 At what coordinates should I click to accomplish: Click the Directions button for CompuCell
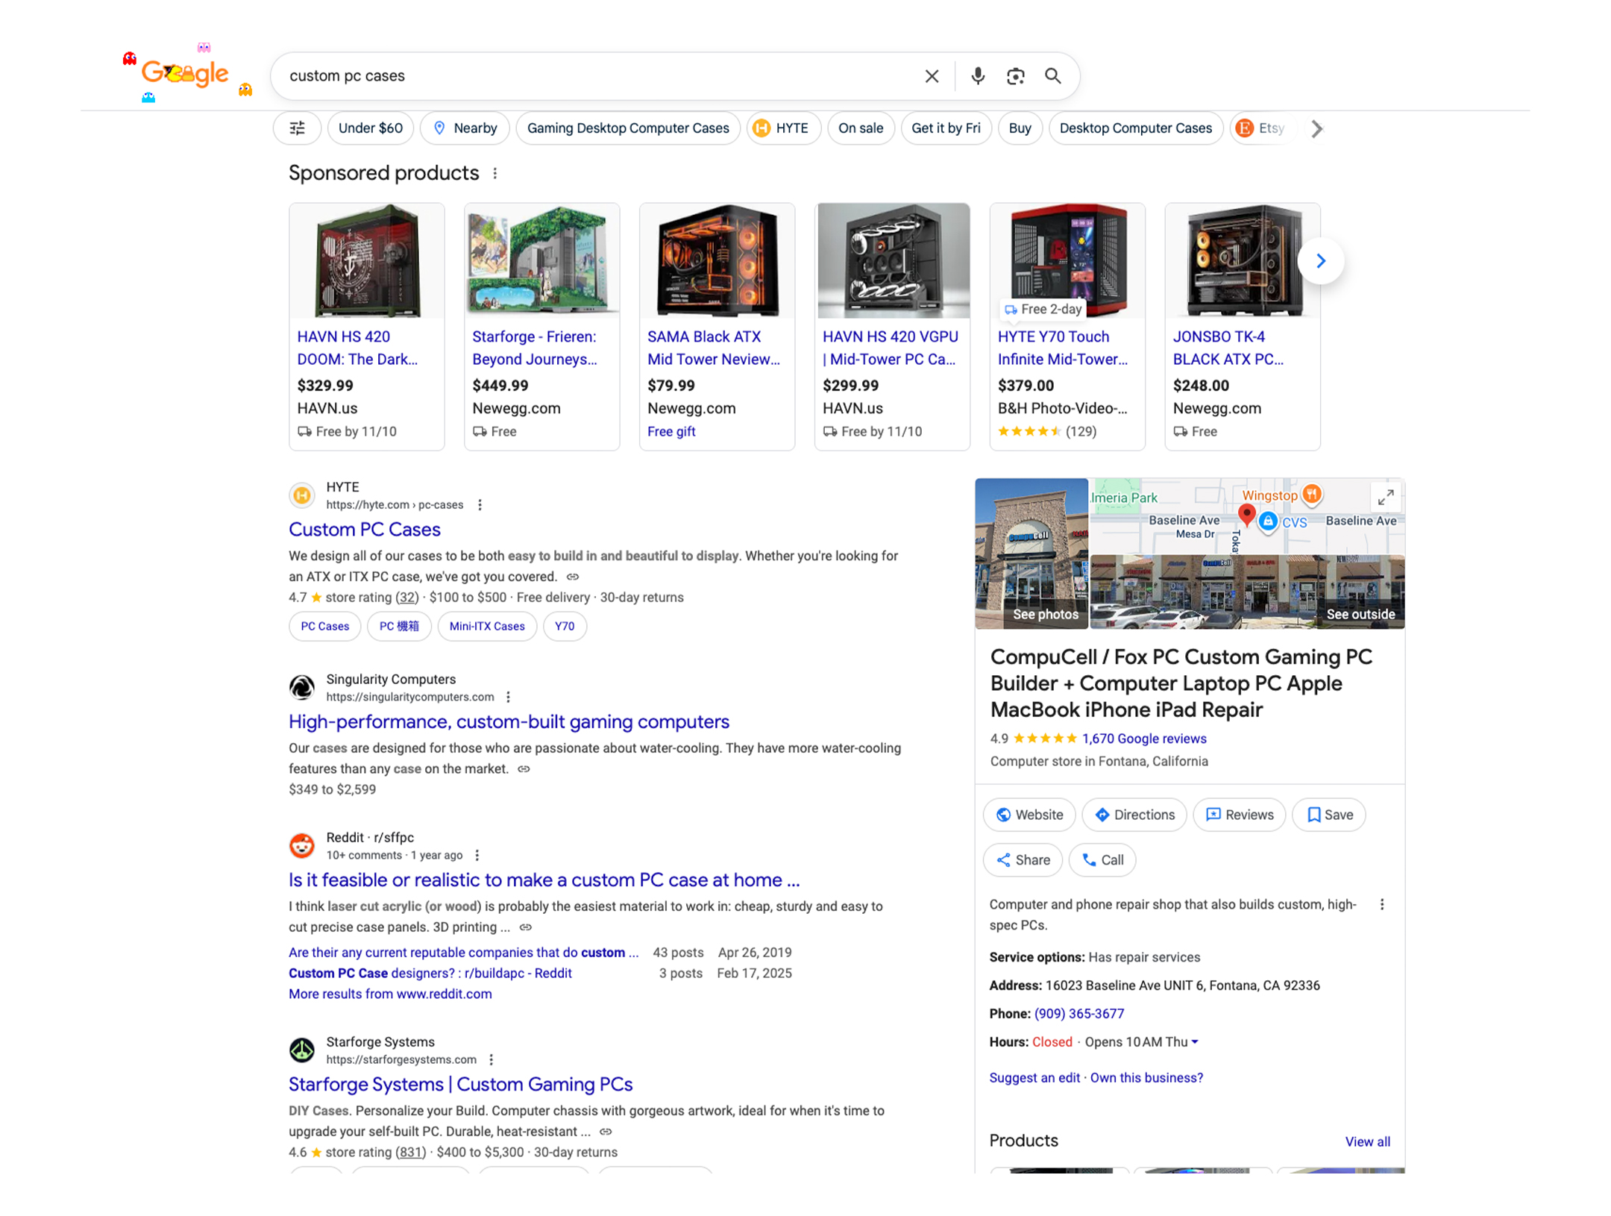pyautogui.click(x=1134, y=815)
